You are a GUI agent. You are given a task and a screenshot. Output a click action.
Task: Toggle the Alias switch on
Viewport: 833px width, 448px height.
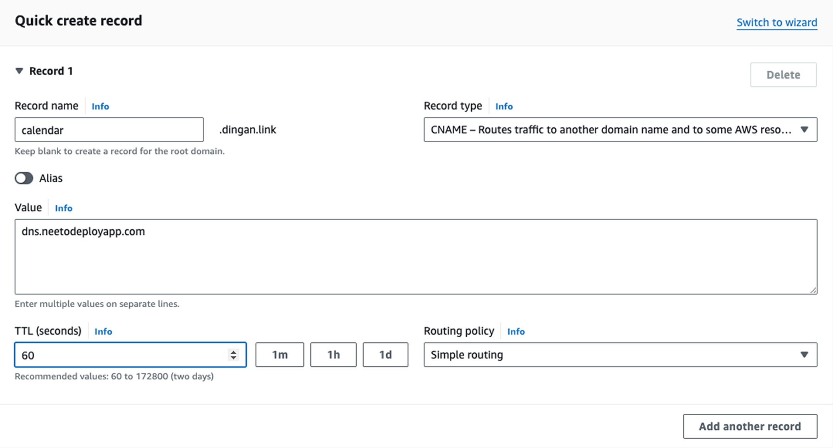coord(24,178)
